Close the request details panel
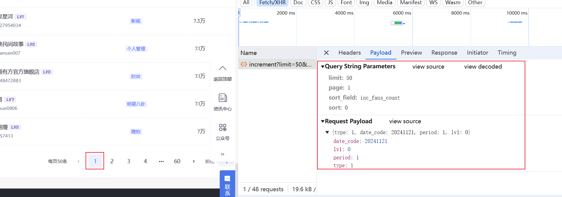Image resolution: width=562 pixels, height=197 pixels. coord(326,53)
